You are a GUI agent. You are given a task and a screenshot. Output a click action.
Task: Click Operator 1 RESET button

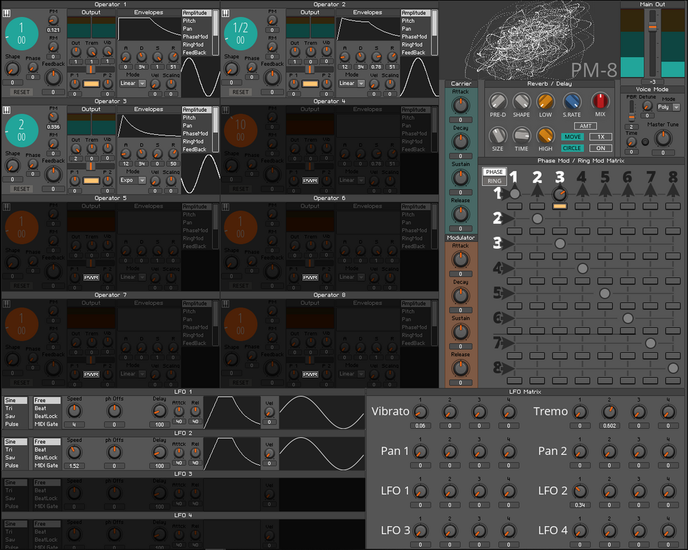coord(21,92)
